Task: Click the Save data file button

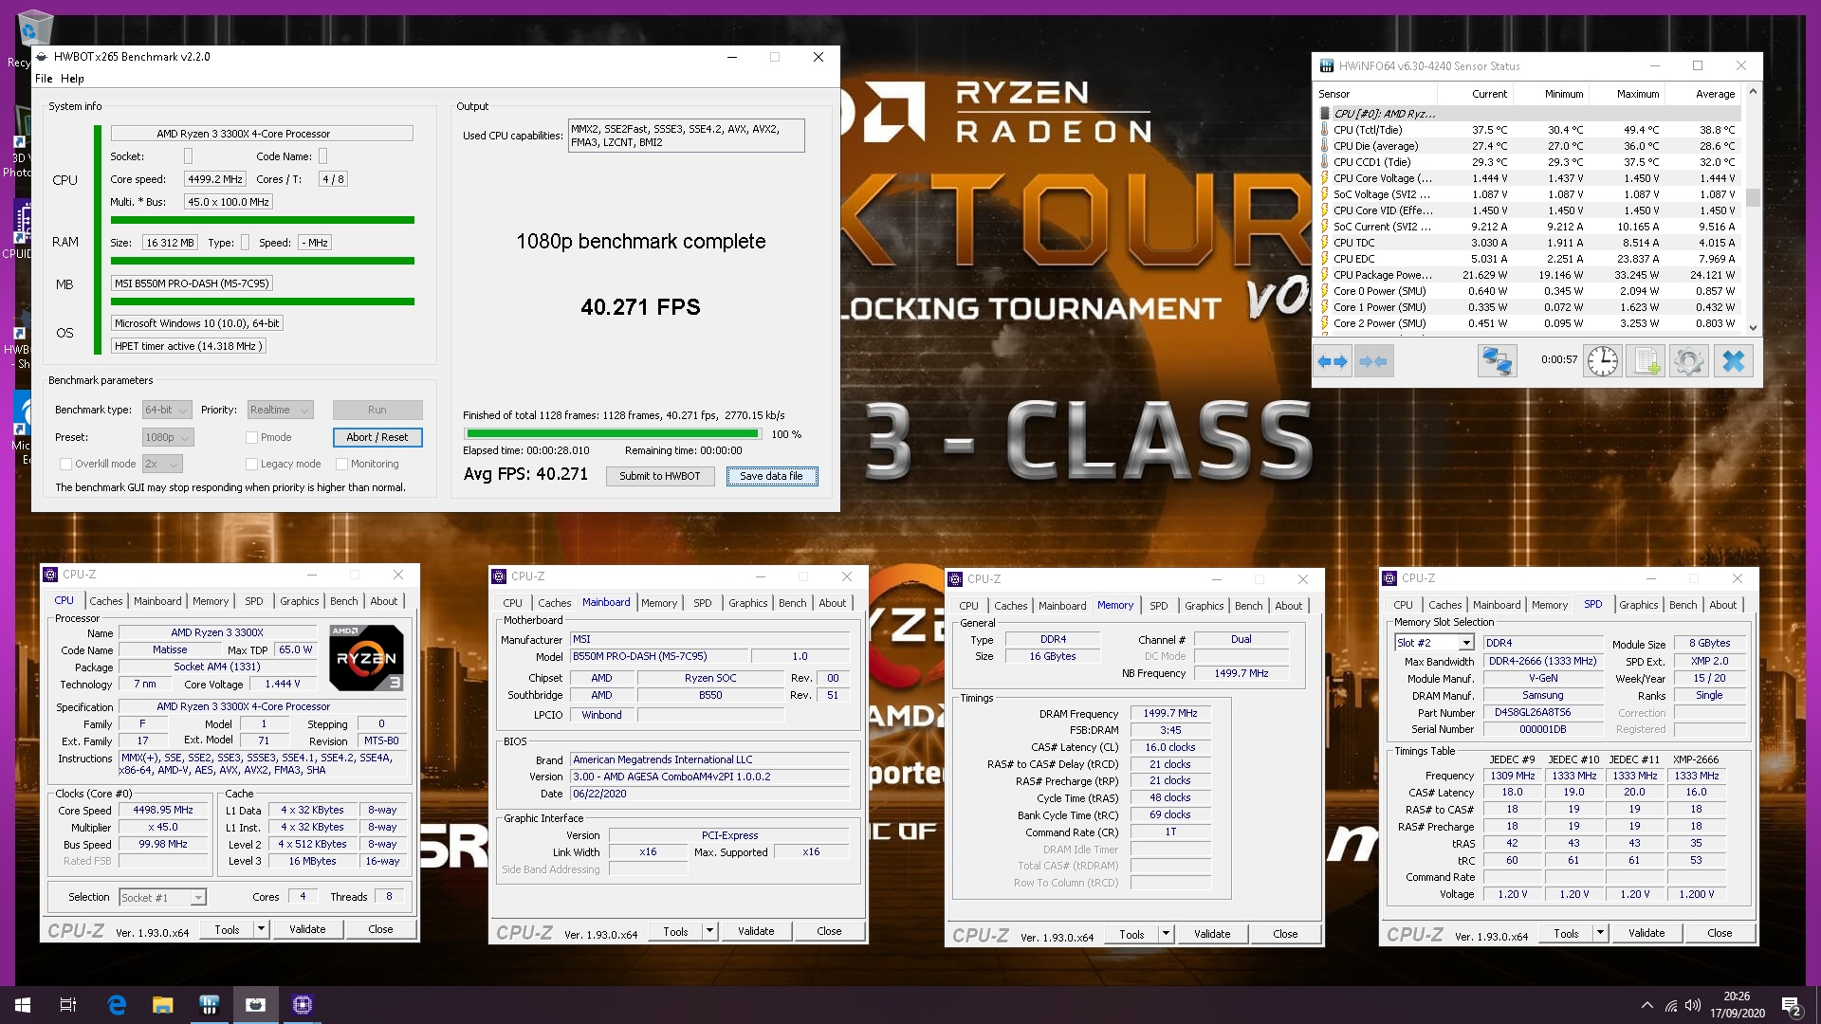Action: coord(772,476)
